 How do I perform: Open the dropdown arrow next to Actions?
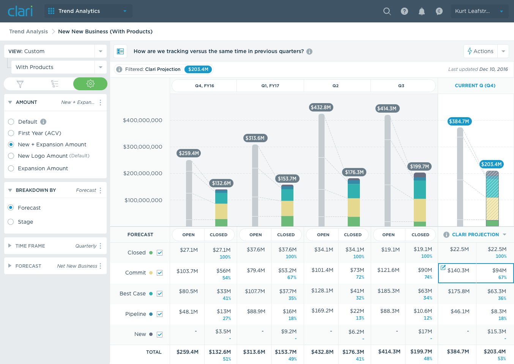503,51
